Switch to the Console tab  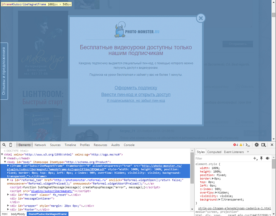[x=129, y=145]
